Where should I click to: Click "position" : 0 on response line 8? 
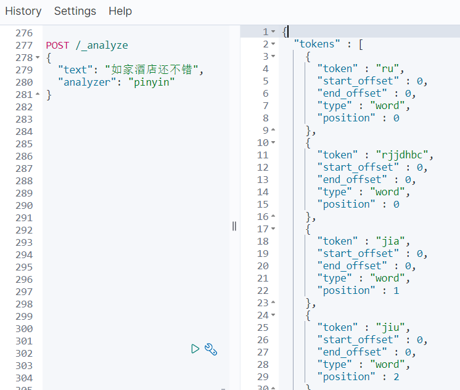point(358,118)
